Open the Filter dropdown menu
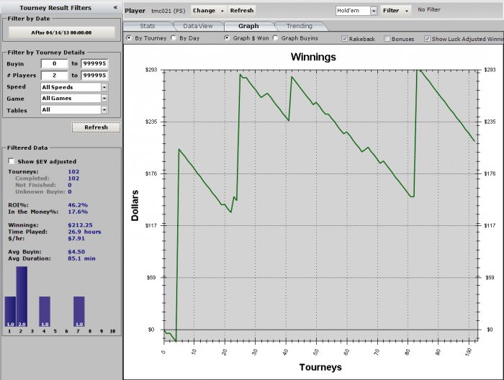The height and width of the screenshot is (380, 504). point(397,11)
